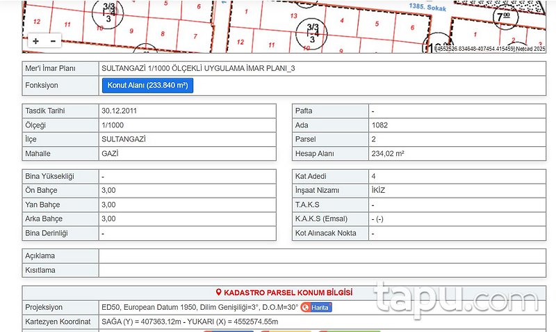Open the Harita map link button
The image size is (556, 332).
tap(316, 307)
